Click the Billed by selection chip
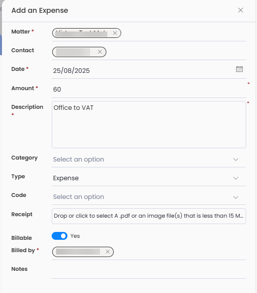257x293 pixels. coord(83,252)
